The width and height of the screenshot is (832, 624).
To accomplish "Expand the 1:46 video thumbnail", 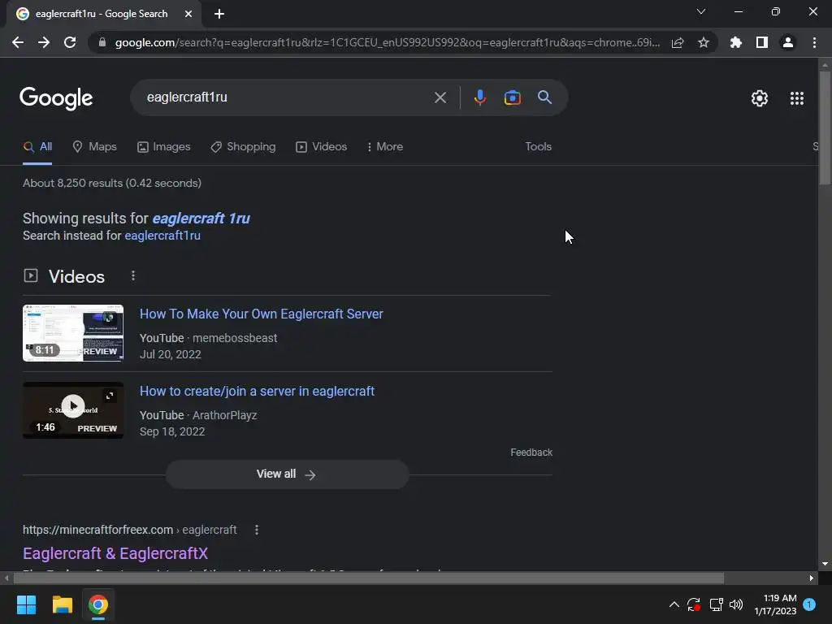I will coord(110,396).
